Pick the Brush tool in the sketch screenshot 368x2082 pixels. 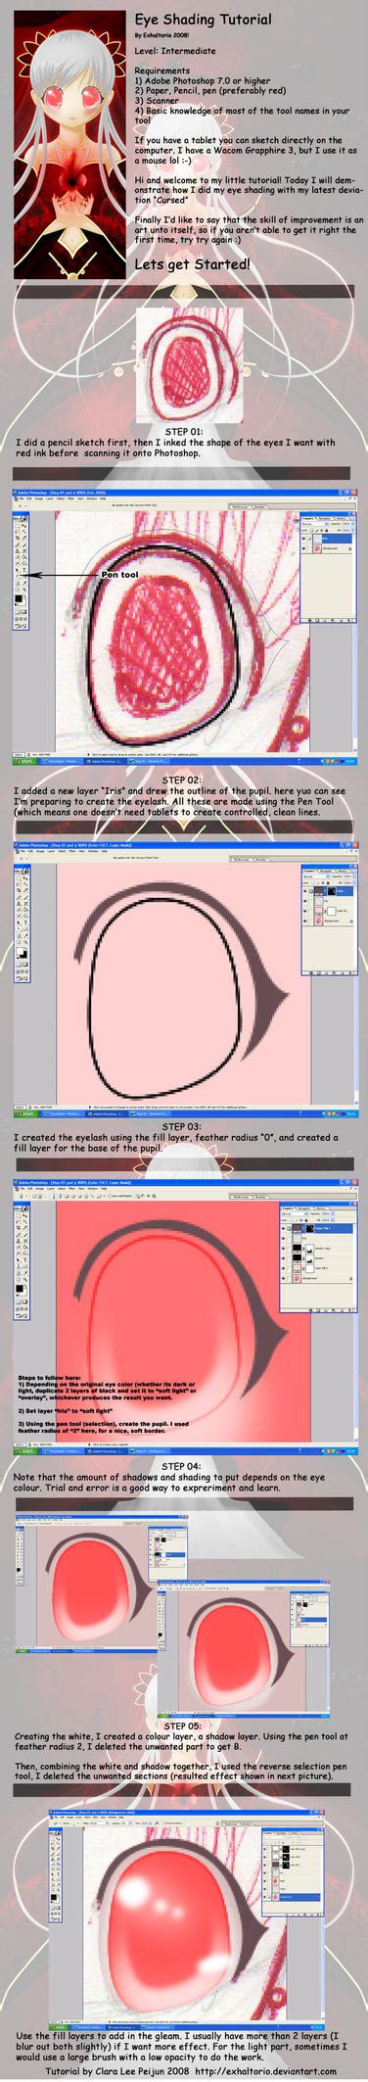click(x=24, y=544)
